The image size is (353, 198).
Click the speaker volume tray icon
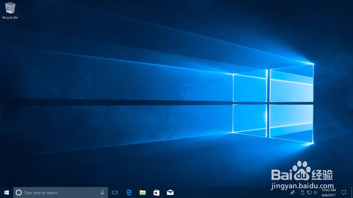[x=316, y=192]
